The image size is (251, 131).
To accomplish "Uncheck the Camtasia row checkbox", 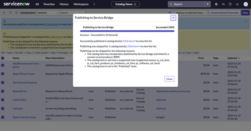I will 3,108.
